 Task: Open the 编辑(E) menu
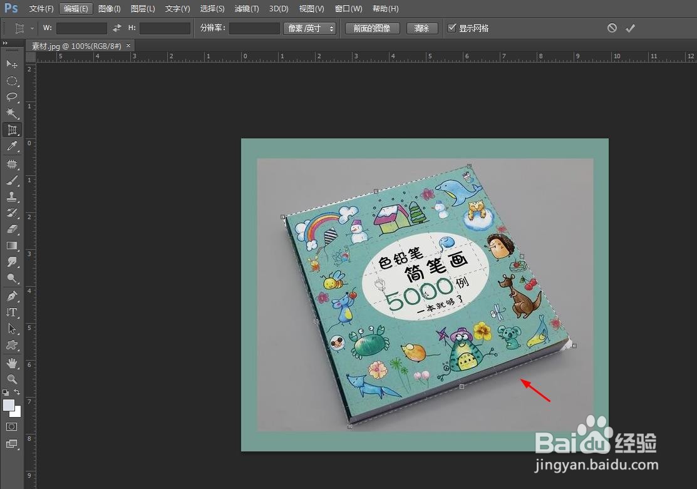[76, 8]
